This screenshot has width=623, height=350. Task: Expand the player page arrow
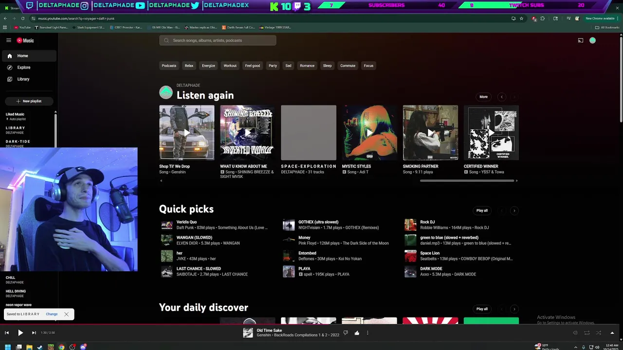pyautogui.click(x=612, y=332)
